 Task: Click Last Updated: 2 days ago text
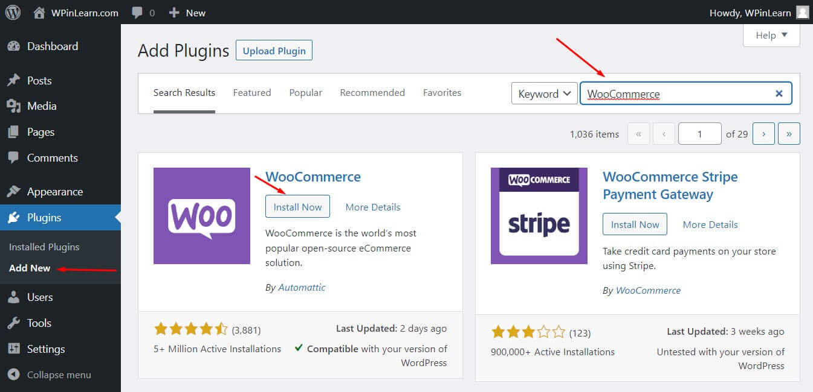391,329
